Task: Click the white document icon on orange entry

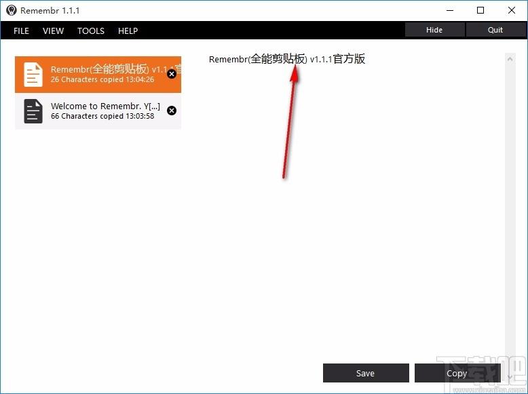Action: pyautogui.click(x=33, y=75)
